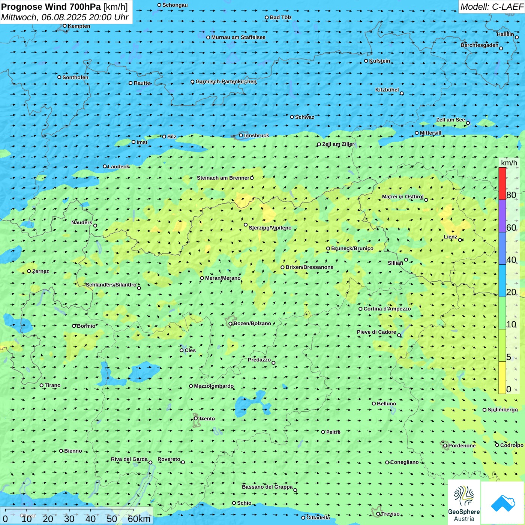Viewport: 525px width, 525px height.
Task: Click the Steinach am Brenner label
Action: pos(223,178)
